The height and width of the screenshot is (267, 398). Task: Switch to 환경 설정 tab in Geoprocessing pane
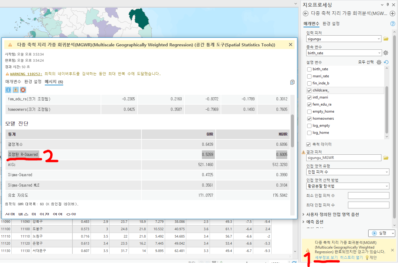click(331, 24)
